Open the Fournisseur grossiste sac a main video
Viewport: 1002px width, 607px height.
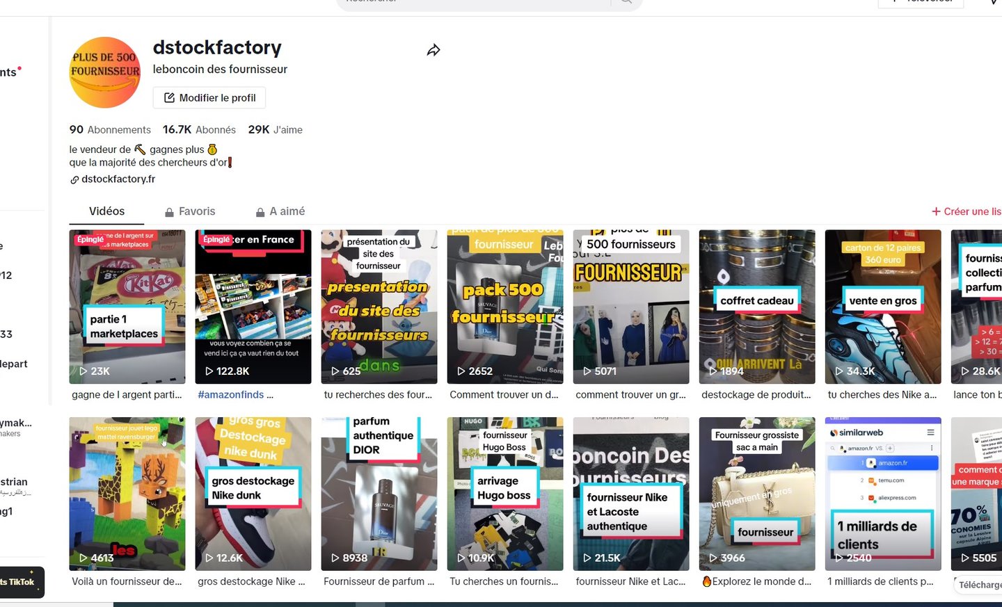click(x=757, y=494)
